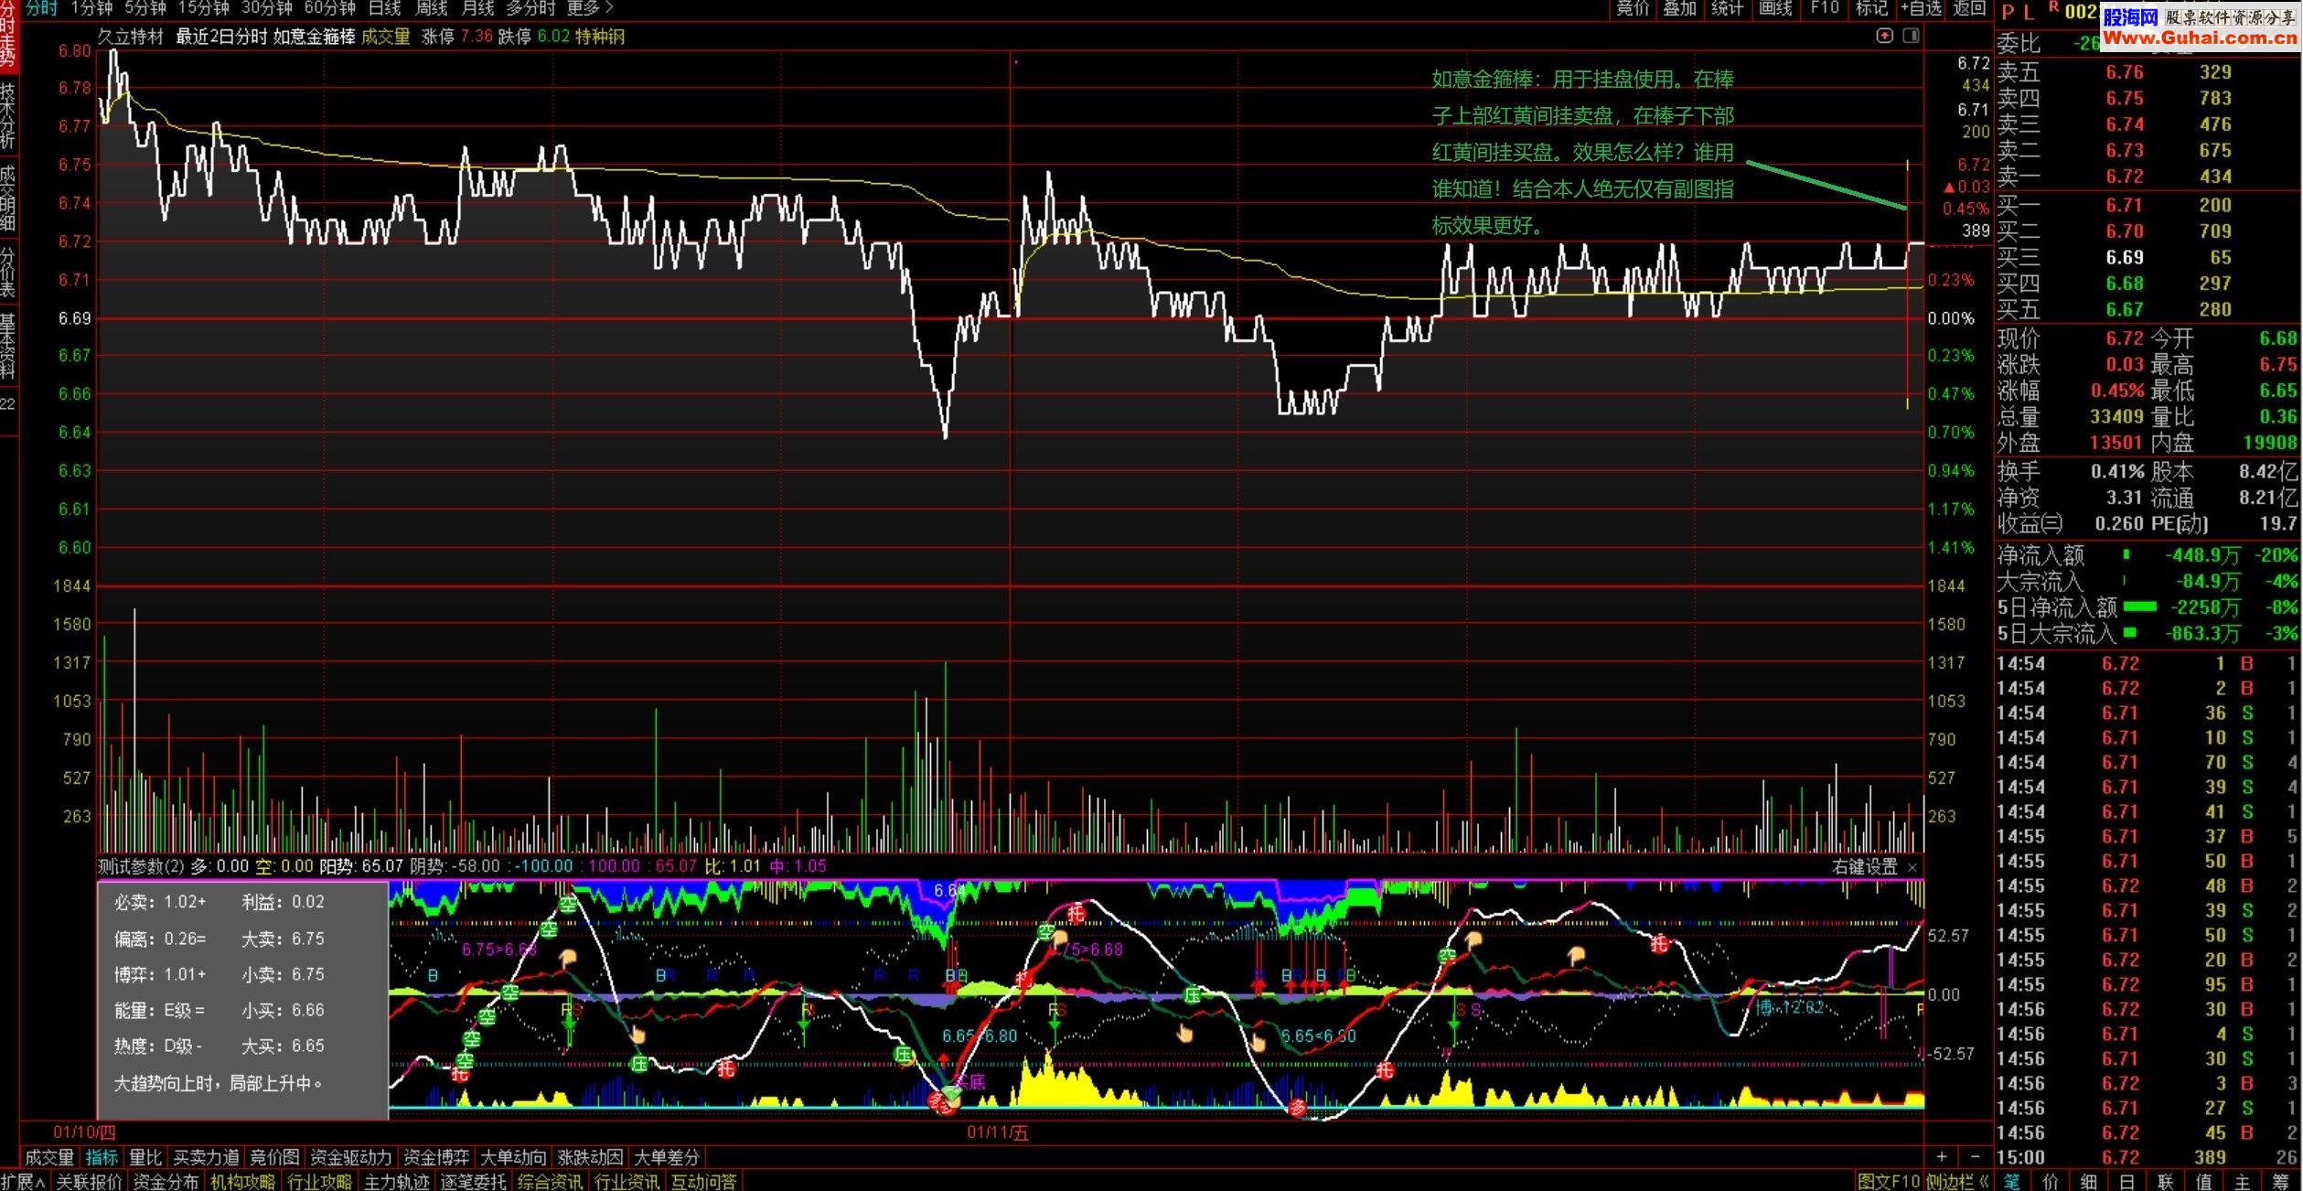
Task: Select the 联 tab in sidebar
Action: click(x=2166, y=1181)
